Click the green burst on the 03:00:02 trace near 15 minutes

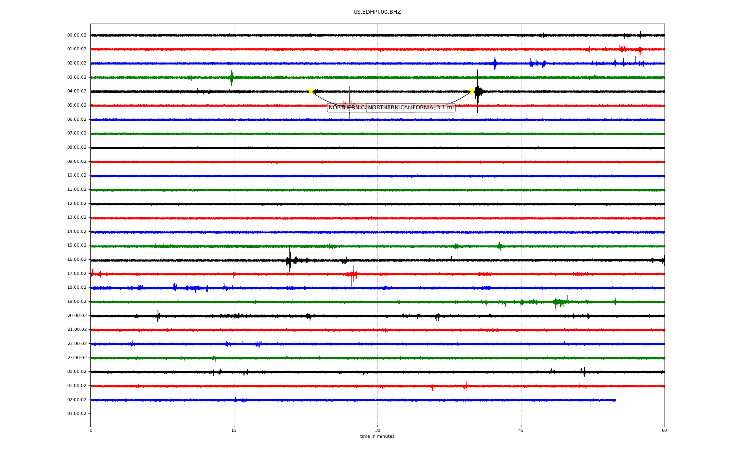click(232, 77)
